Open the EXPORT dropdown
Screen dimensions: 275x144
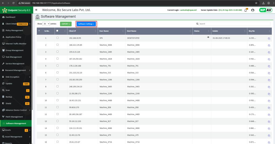click(x=66, y=24)
